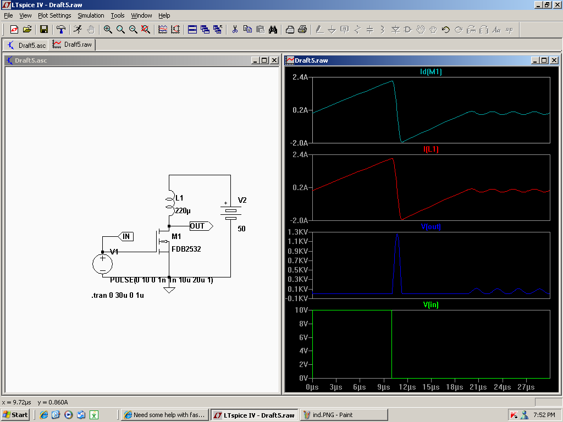Click the Pick Visible Traces icon
The width and height of the screenshot is (563, 422).
coord(163,30)
